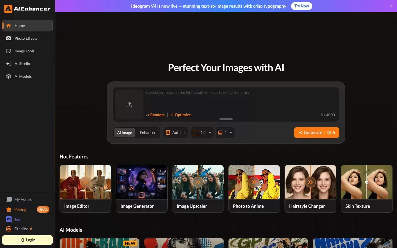Click the upload image icon box

point(129,104)
